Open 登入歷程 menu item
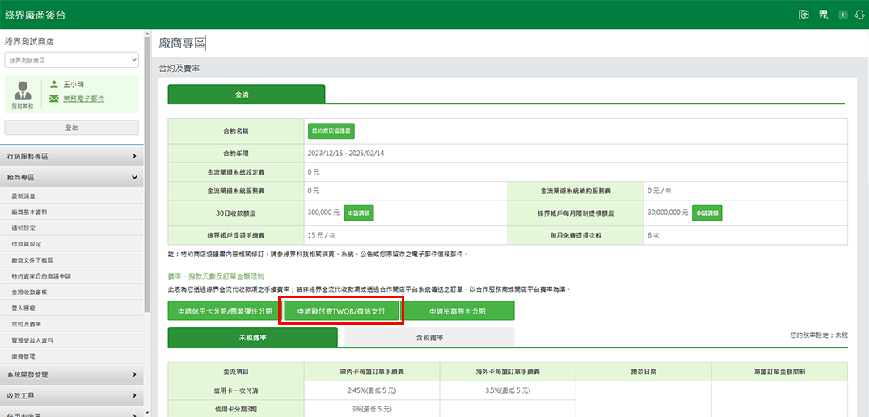The width and height of the screenshot is (869, 417). pos(23,308)
